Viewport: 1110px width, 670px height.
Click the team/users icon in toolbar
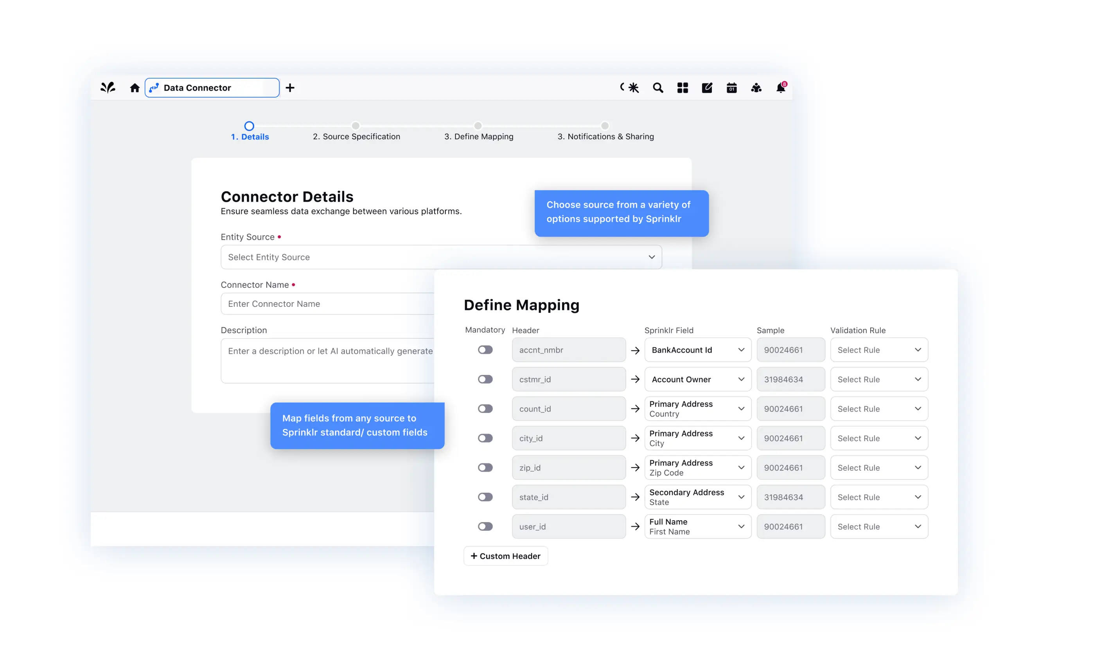point(756,87)
